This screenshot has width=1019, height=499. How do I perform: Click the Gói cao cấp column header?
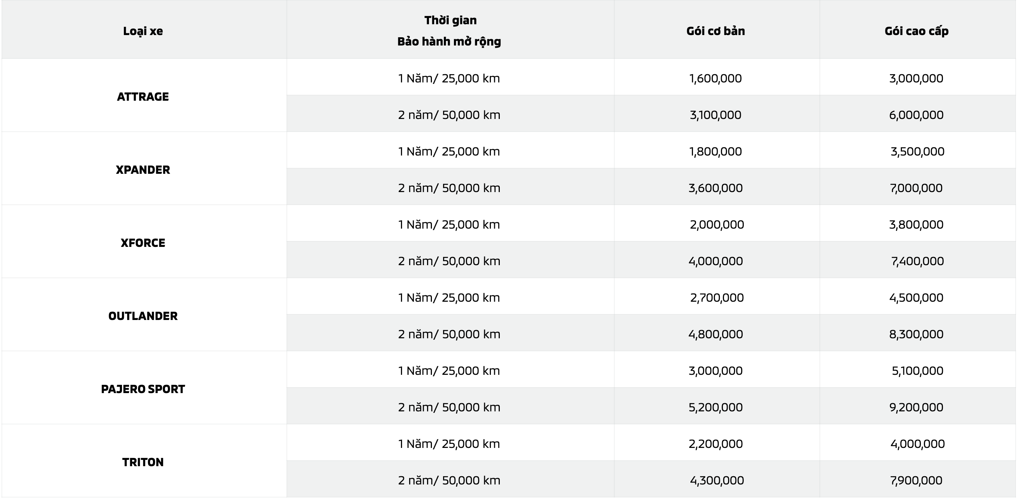(x=916, y=31)
